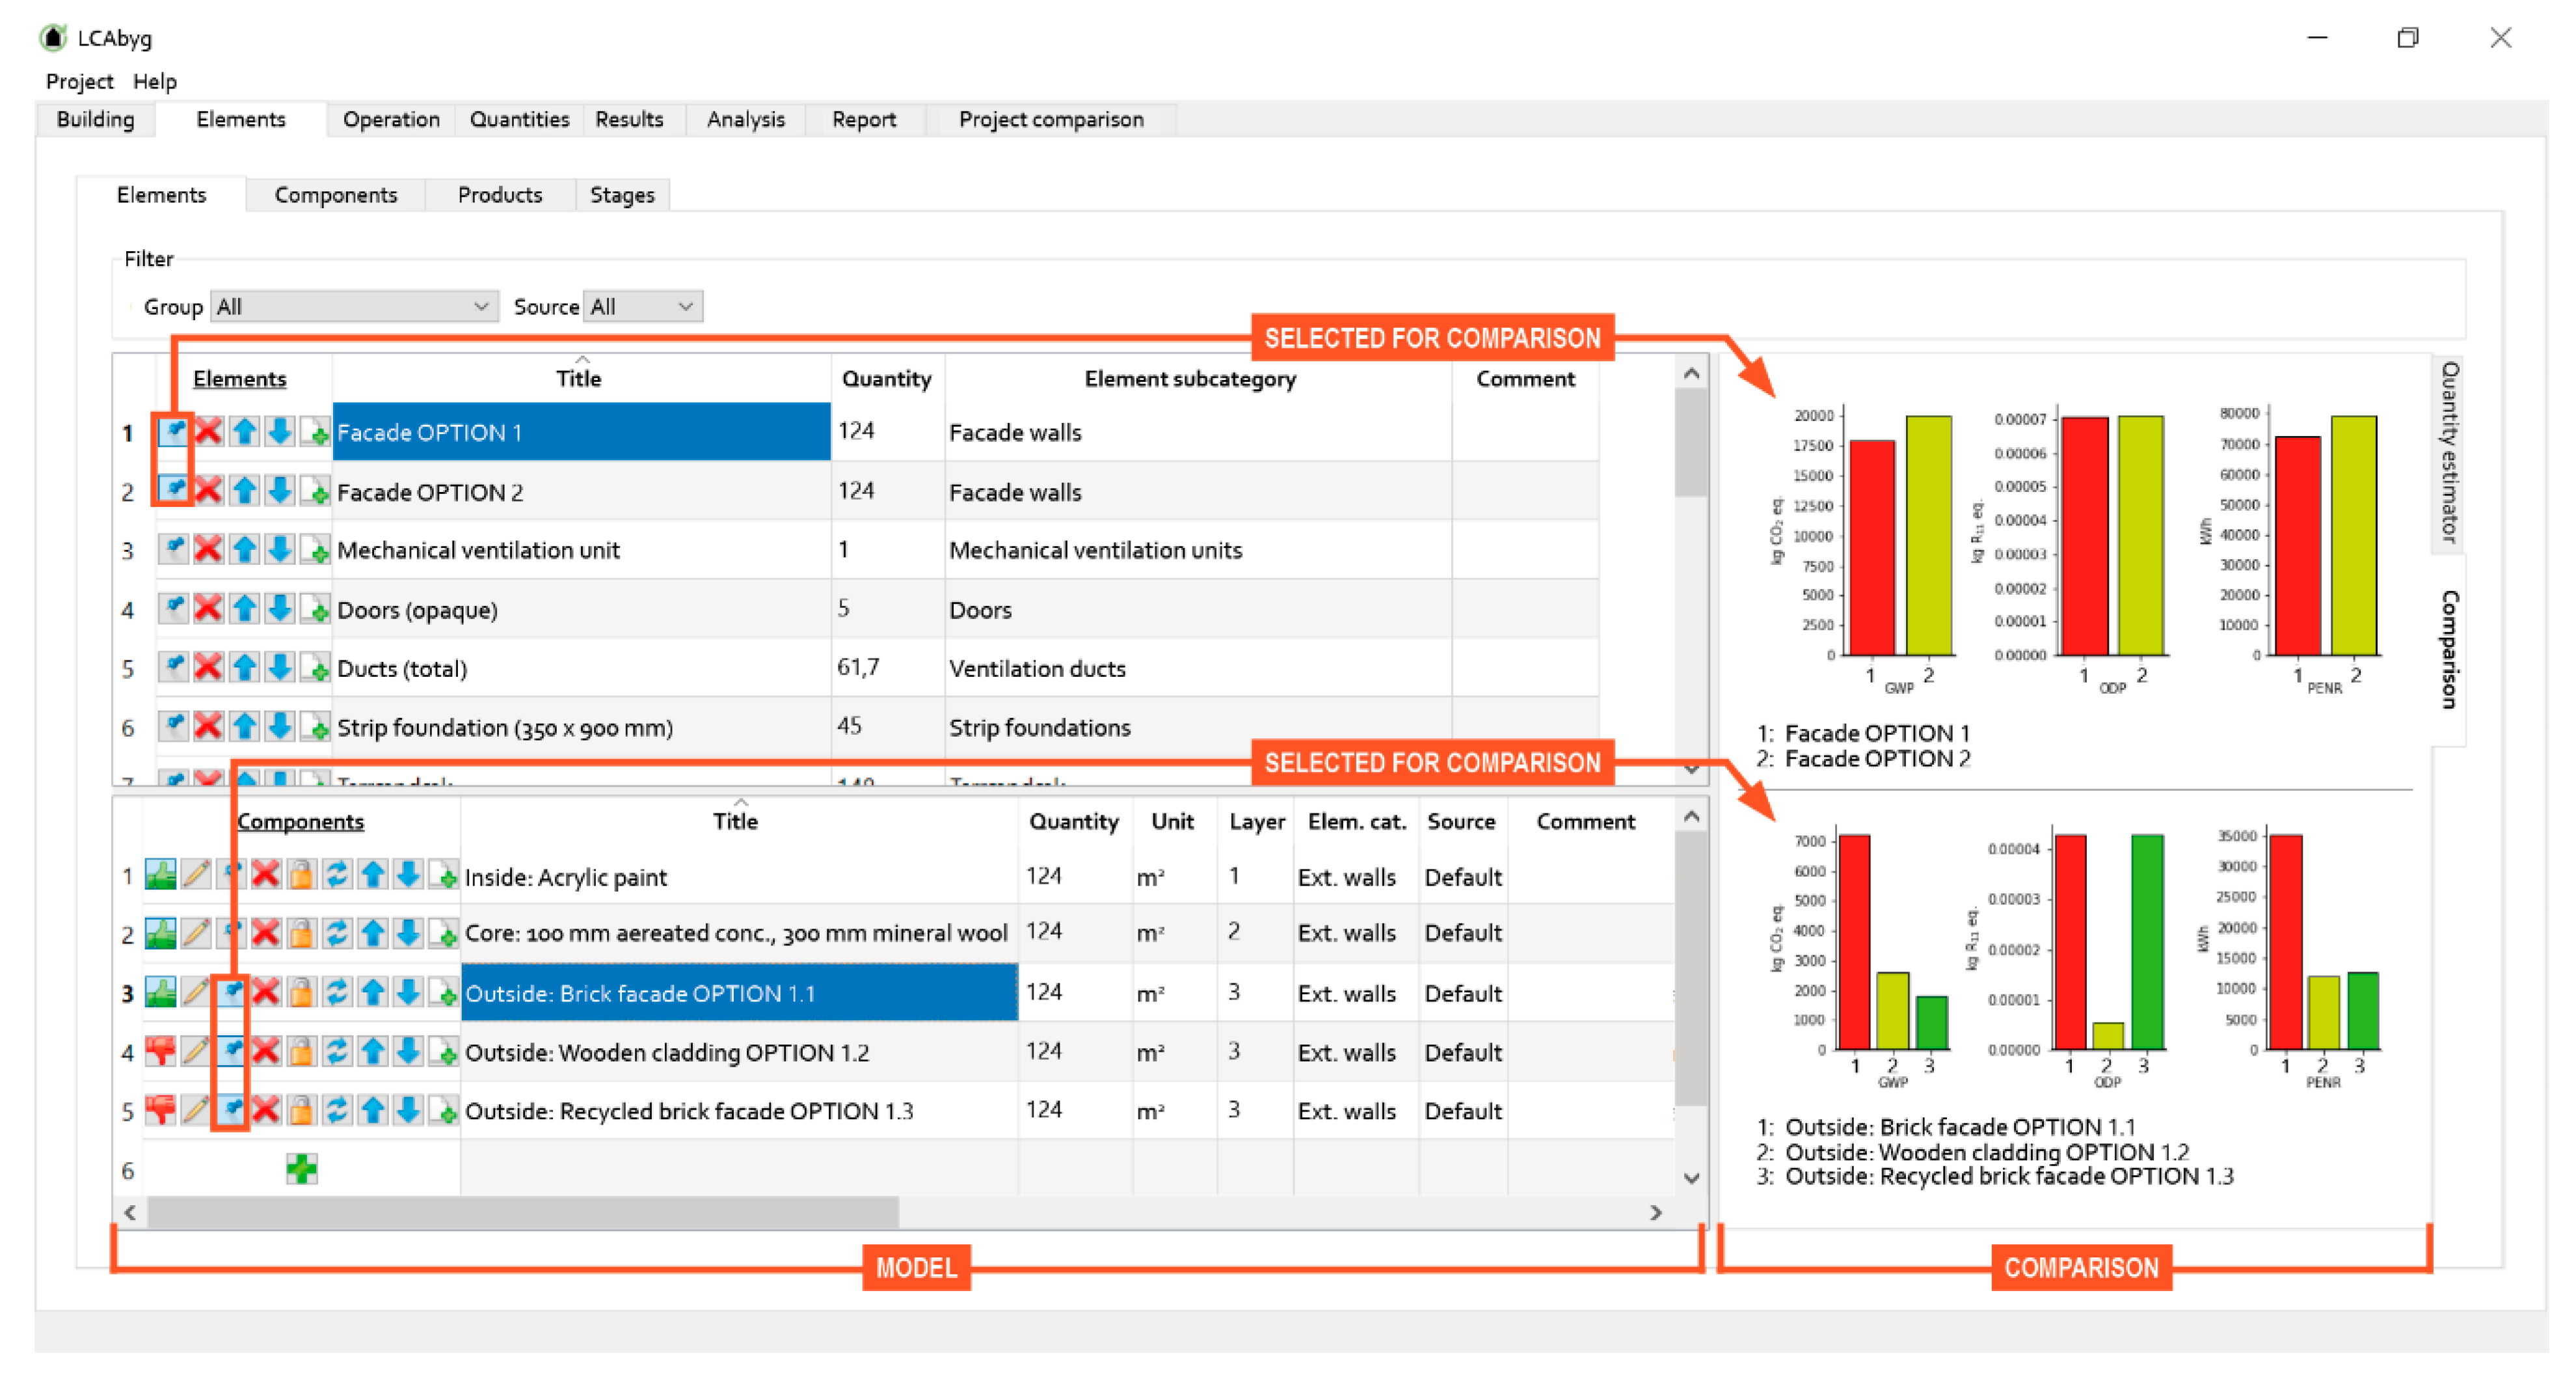
Task: Switch to the Project comparison tab
Action: (1050, 119)
